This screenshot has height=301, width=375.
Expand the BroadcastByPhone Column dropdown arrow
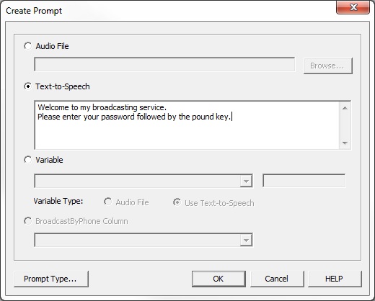(246, 241)
